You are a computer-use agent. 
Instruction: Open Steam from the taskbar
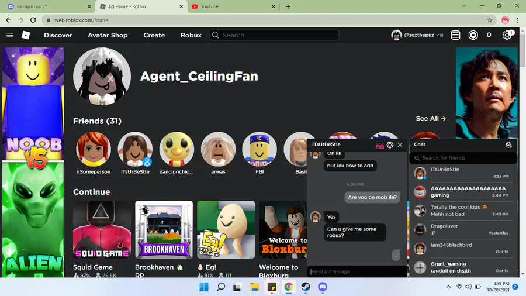pyautogui.click(x=305, y=287)
